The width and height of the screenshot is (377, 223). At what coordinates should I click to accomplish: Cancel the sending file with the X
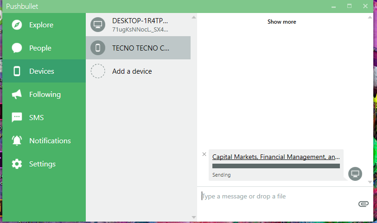tap(204, 154)
